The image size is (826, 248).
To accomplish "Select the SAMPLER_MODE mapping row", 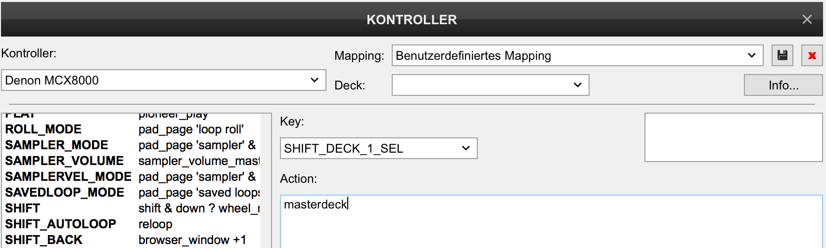I will pyautogui.click(x=132, y=145).
